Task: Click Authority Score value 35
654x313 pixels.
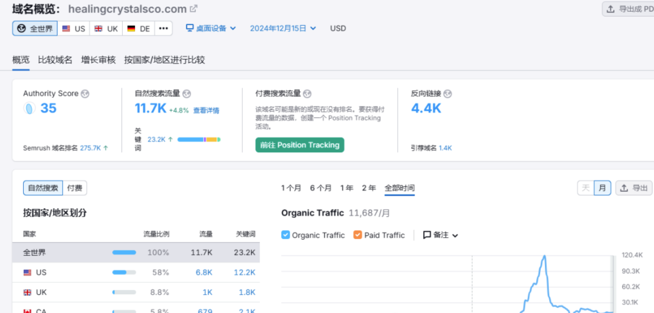Action: (48, 108)
